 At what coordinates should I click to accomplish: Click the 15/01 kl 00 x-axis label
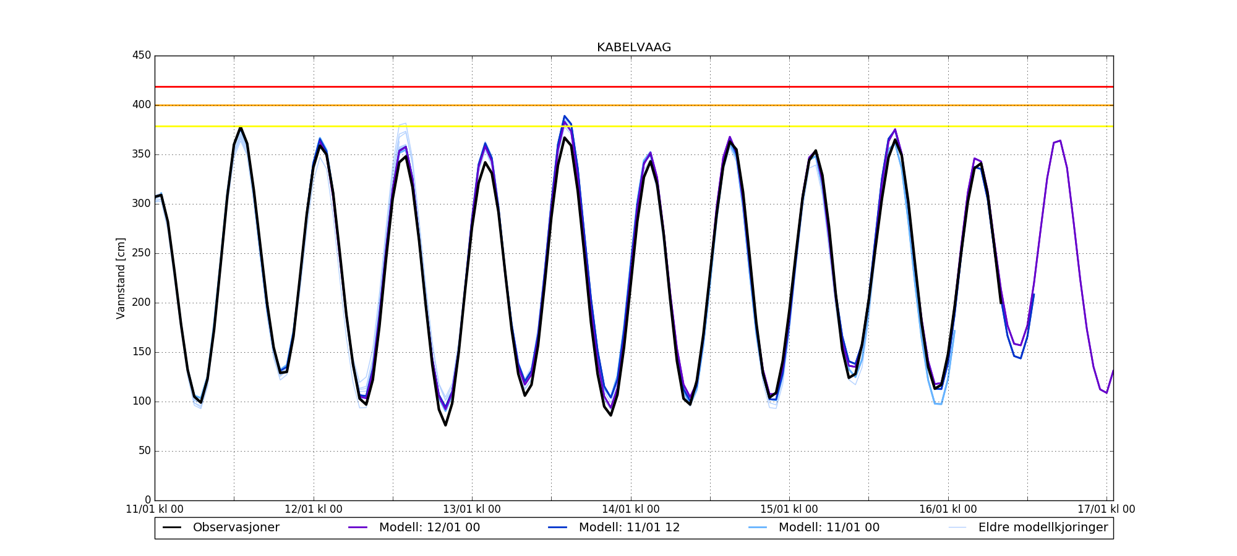click(789, 510)
